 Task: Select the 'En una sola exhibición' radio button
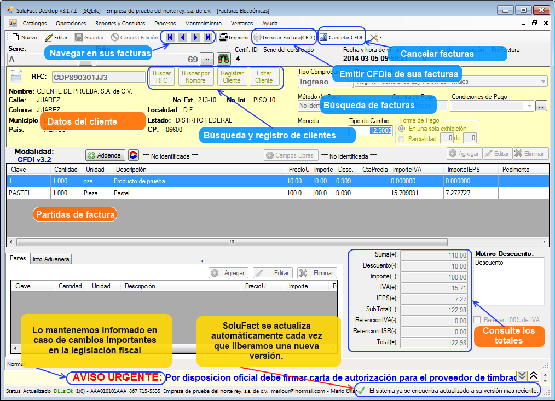[402, 129]
